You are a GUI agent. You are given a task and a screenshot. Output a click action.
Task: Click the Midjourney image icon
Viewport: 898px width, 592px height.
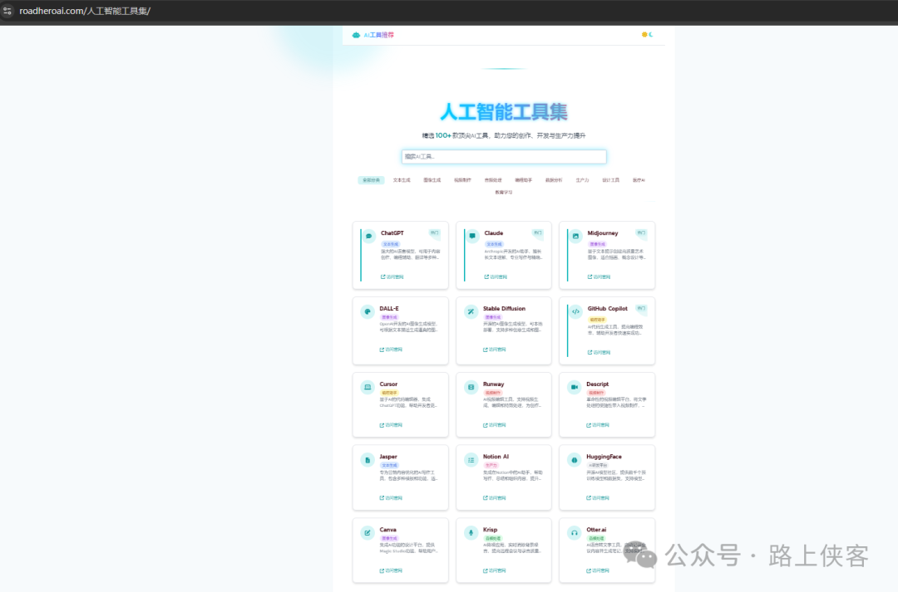tap(575, 236)
